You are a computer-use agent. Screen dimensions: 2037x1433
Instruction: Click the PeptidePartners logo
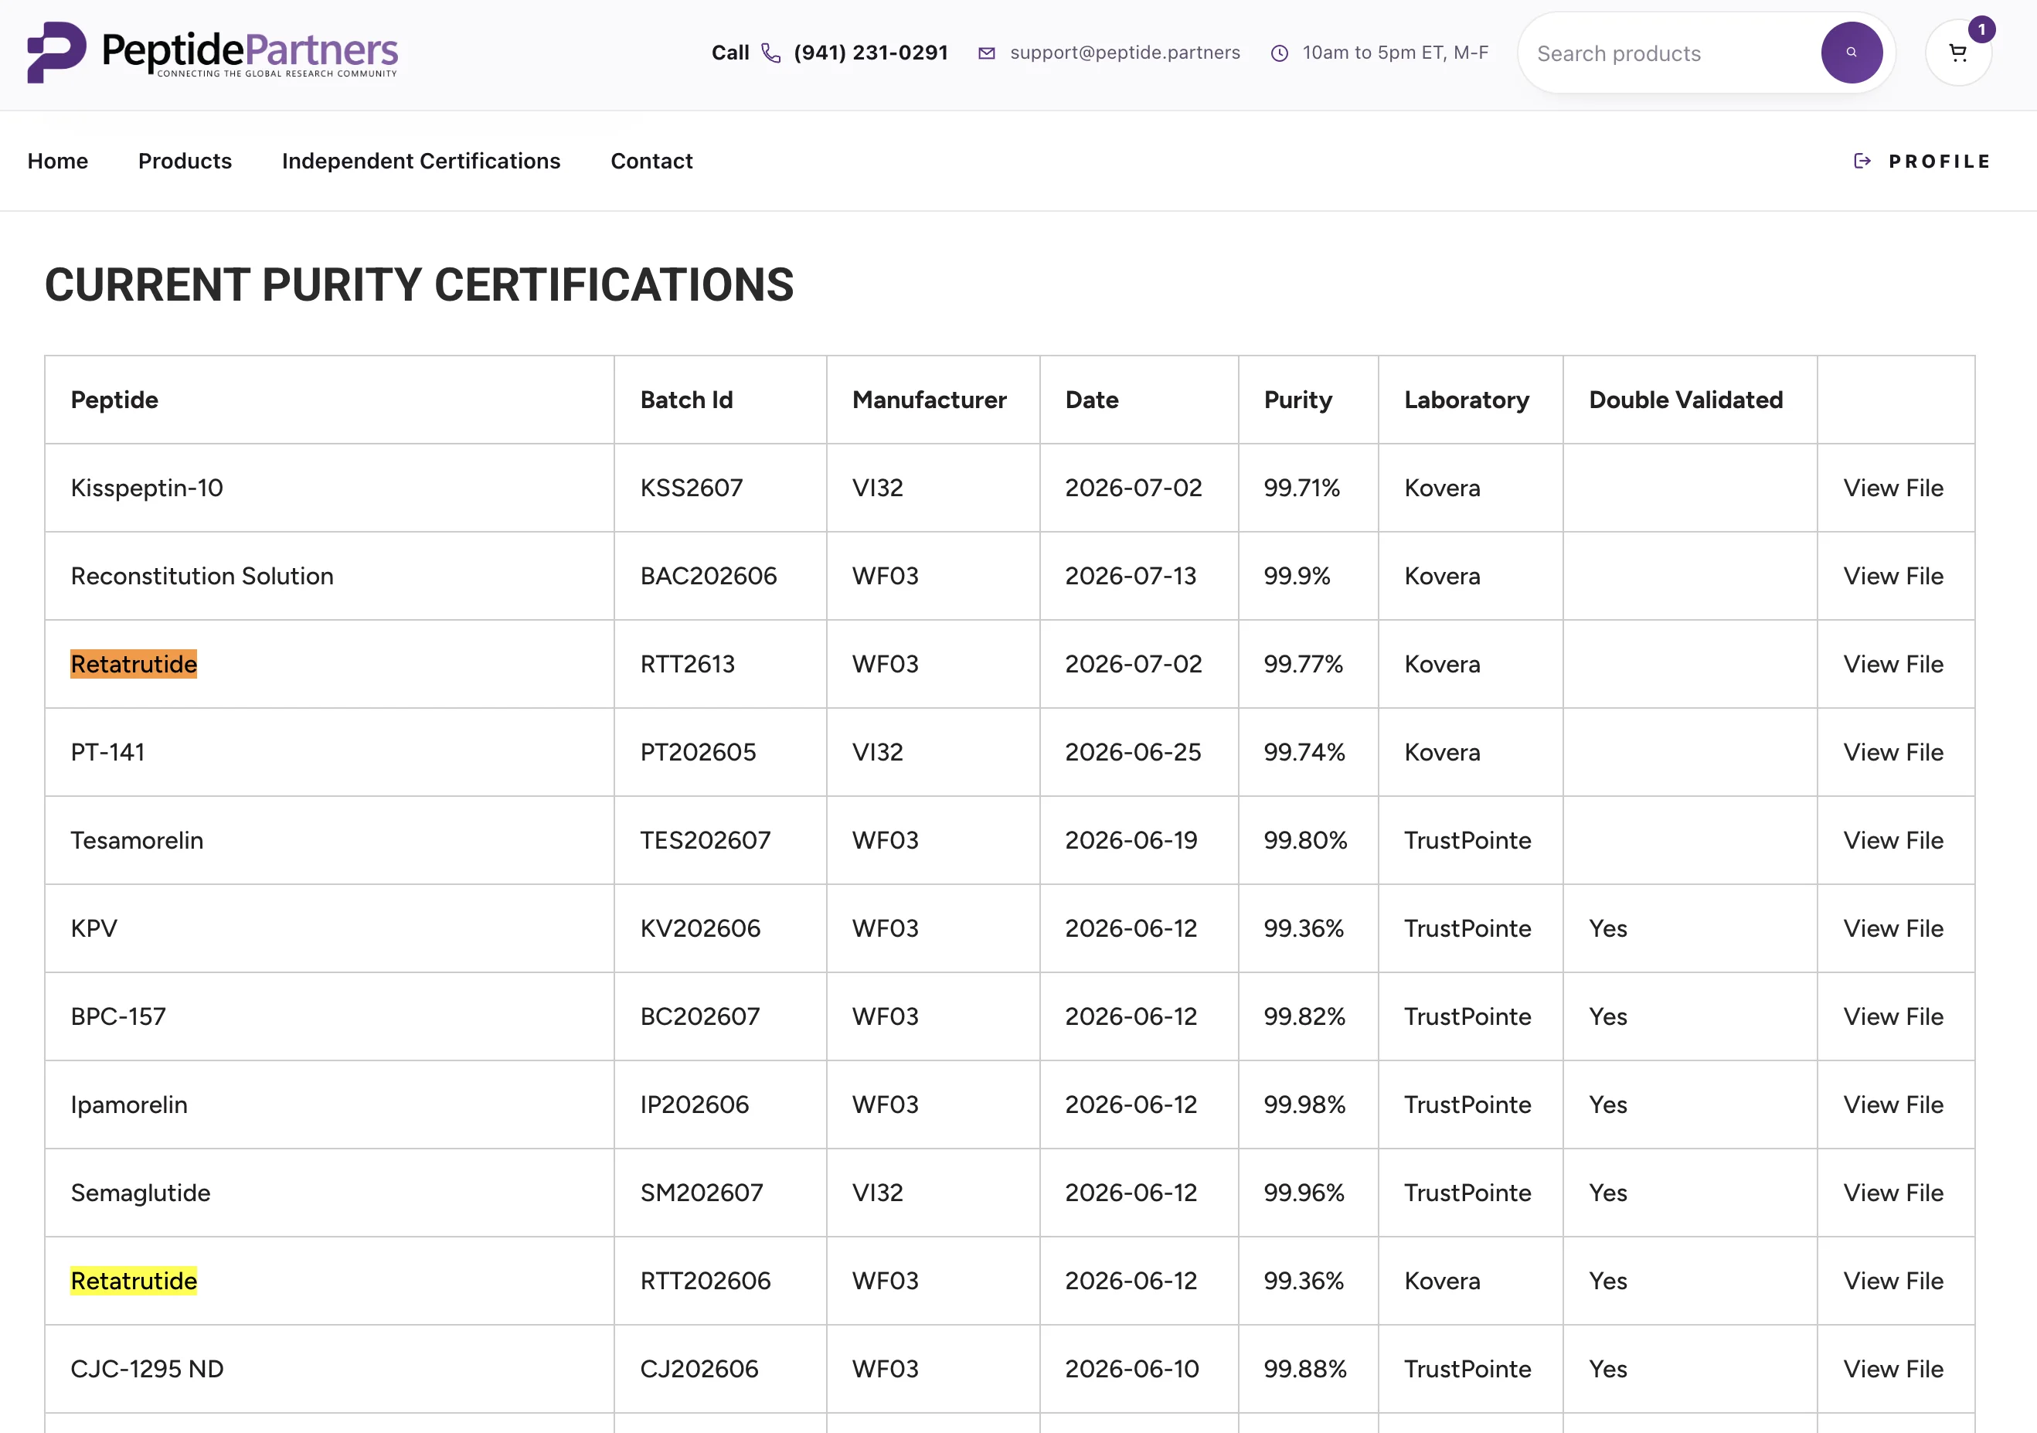click(213, 53)
